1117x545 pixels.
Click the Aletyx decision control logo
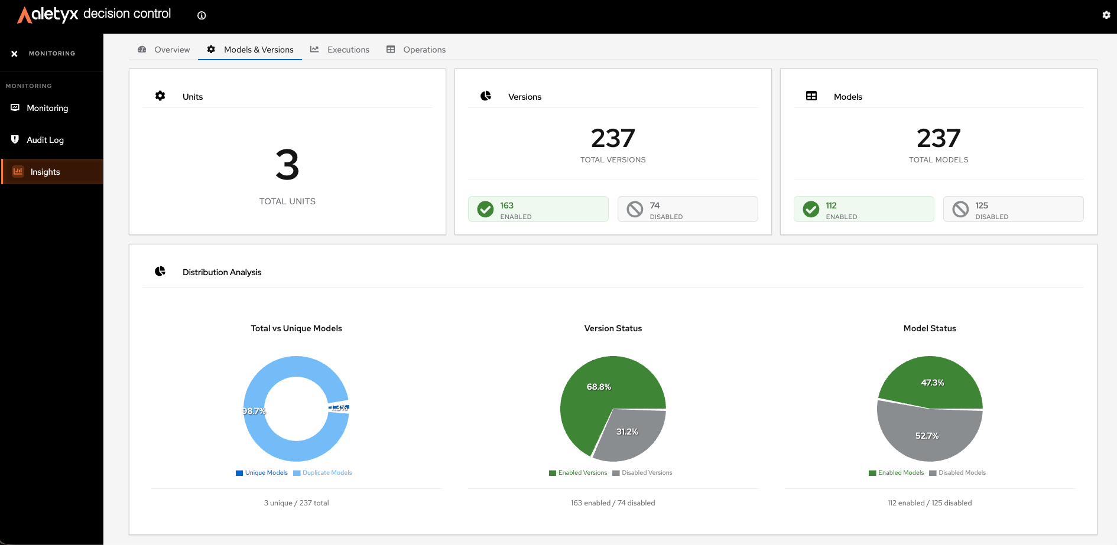[95, 15]
